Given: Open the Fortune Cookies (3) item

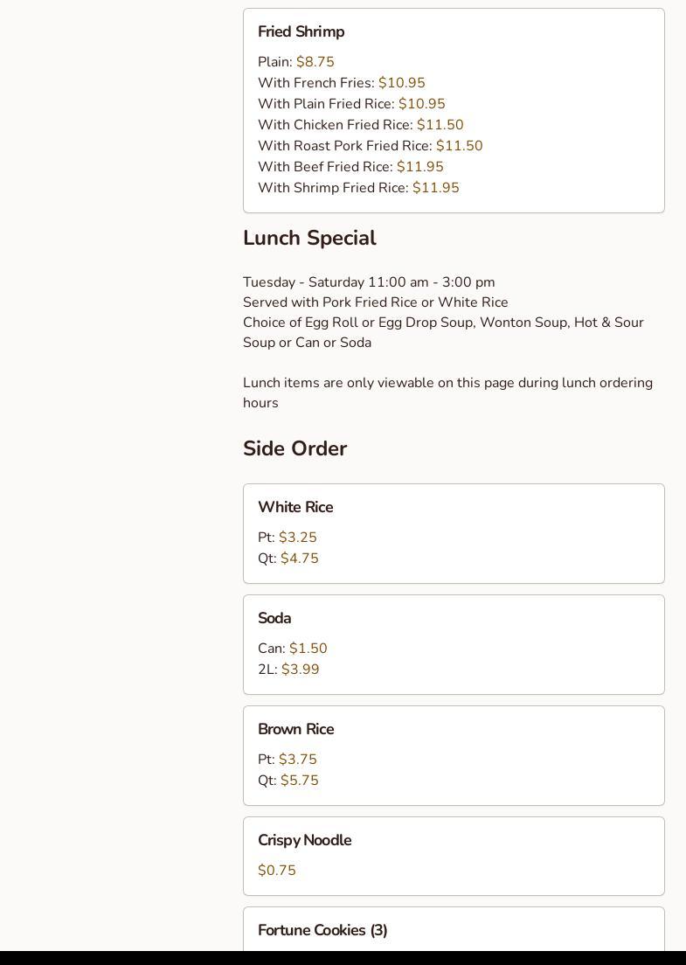Looking at the screenshot, I should 322,931.
